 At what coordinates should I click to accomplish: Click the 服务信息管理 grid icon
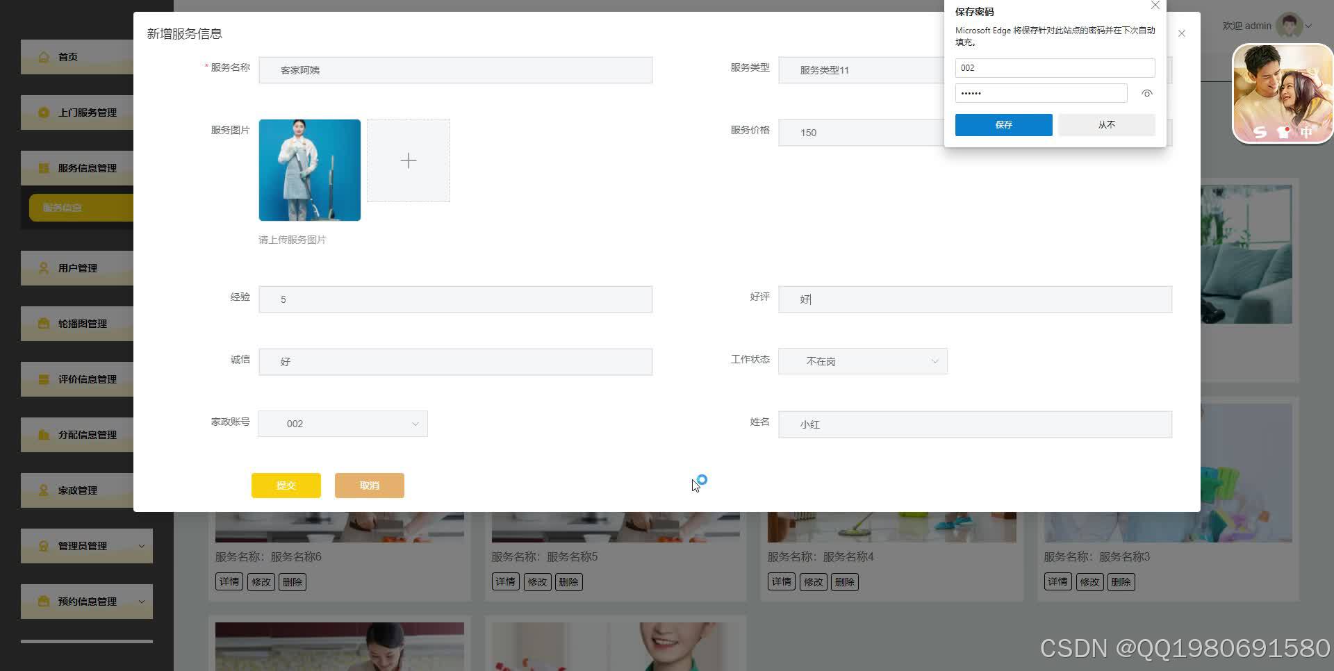43,167
